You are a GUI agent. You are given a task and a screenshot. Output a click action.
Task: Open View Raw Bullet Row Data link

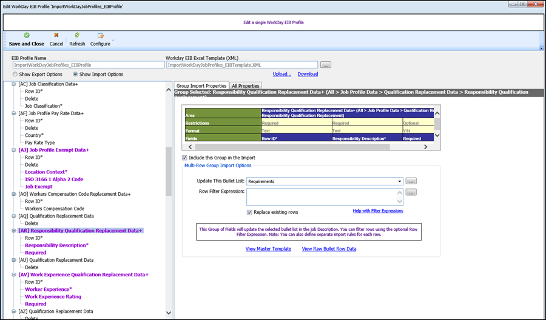click(329, 249)
